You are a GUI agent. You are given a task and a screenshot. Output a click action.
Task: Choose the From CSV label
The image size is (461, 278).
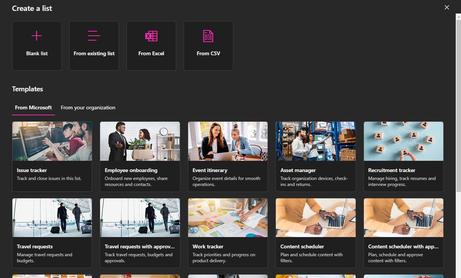tap(208, 53)
